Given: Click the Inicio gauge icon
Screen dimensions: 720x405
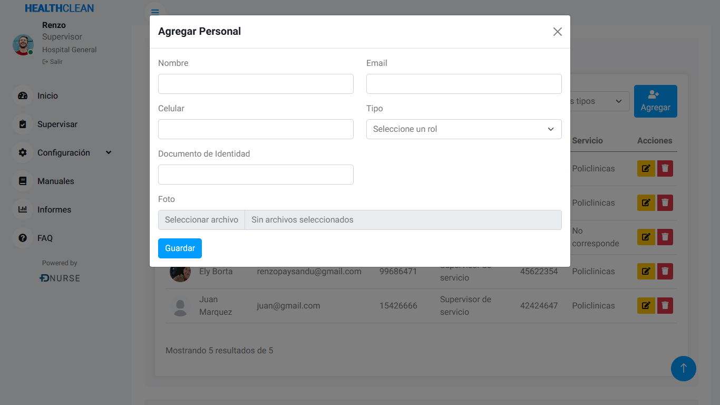Looking at the screenshot, I should (x=23, y=96).
